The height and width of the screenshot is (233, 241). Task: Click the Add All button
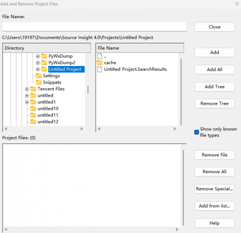[215, 70]
